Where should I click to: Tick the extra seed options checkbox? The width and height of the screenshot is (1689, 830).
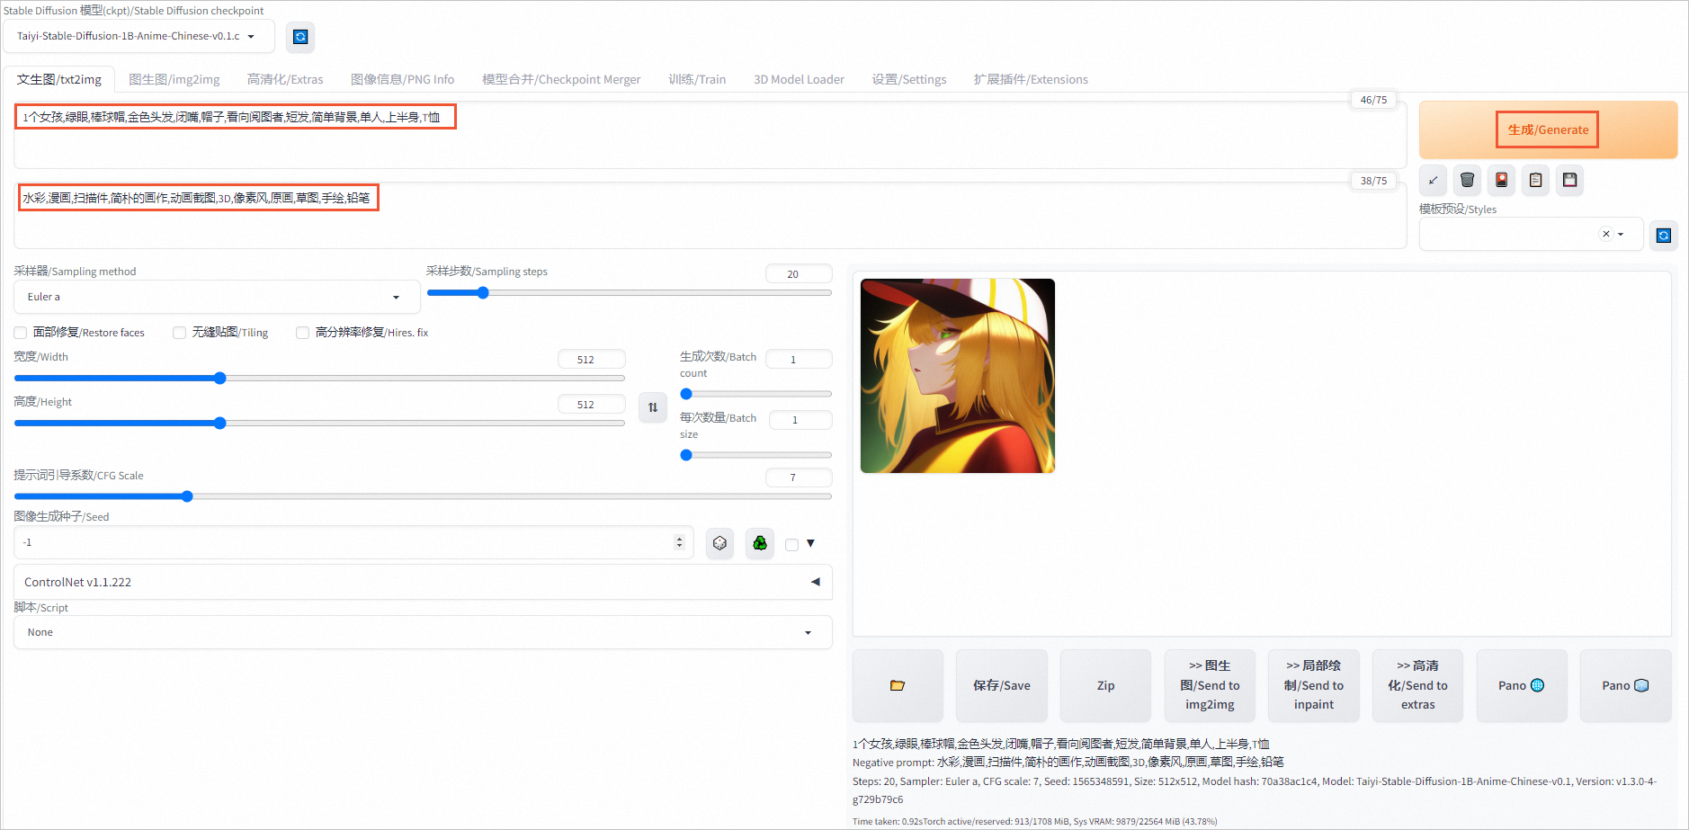[x=791, y=544]
